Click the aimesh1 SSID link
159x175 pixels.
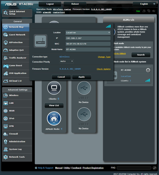click(x=47, y=12)
